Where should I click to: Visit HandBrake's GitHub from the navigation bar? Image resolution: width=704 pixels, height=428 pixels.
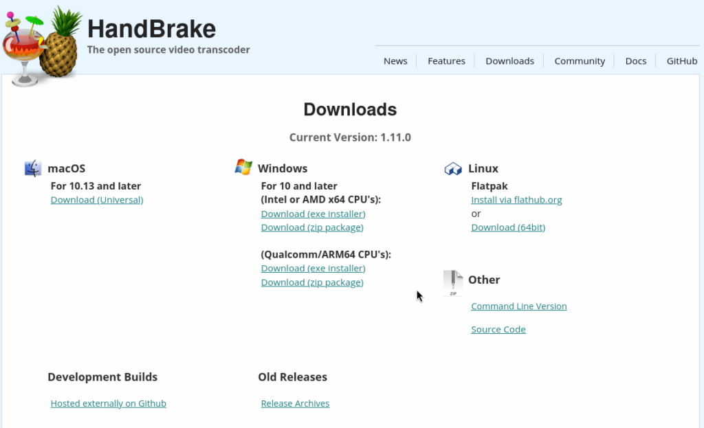(681, 60)
